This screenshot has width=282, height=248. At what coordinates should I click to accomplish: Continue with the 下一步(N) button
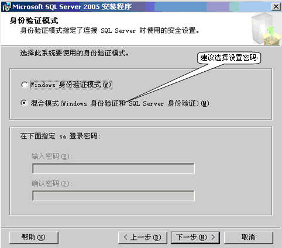195,237
